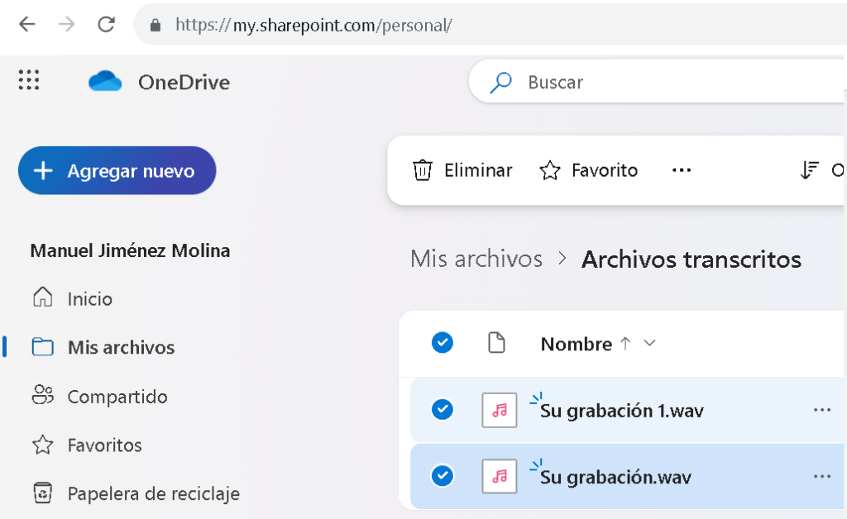This screenshot has width=847, height=519.
Task: Focus the URL address bar
Action: tap(489, 25)
